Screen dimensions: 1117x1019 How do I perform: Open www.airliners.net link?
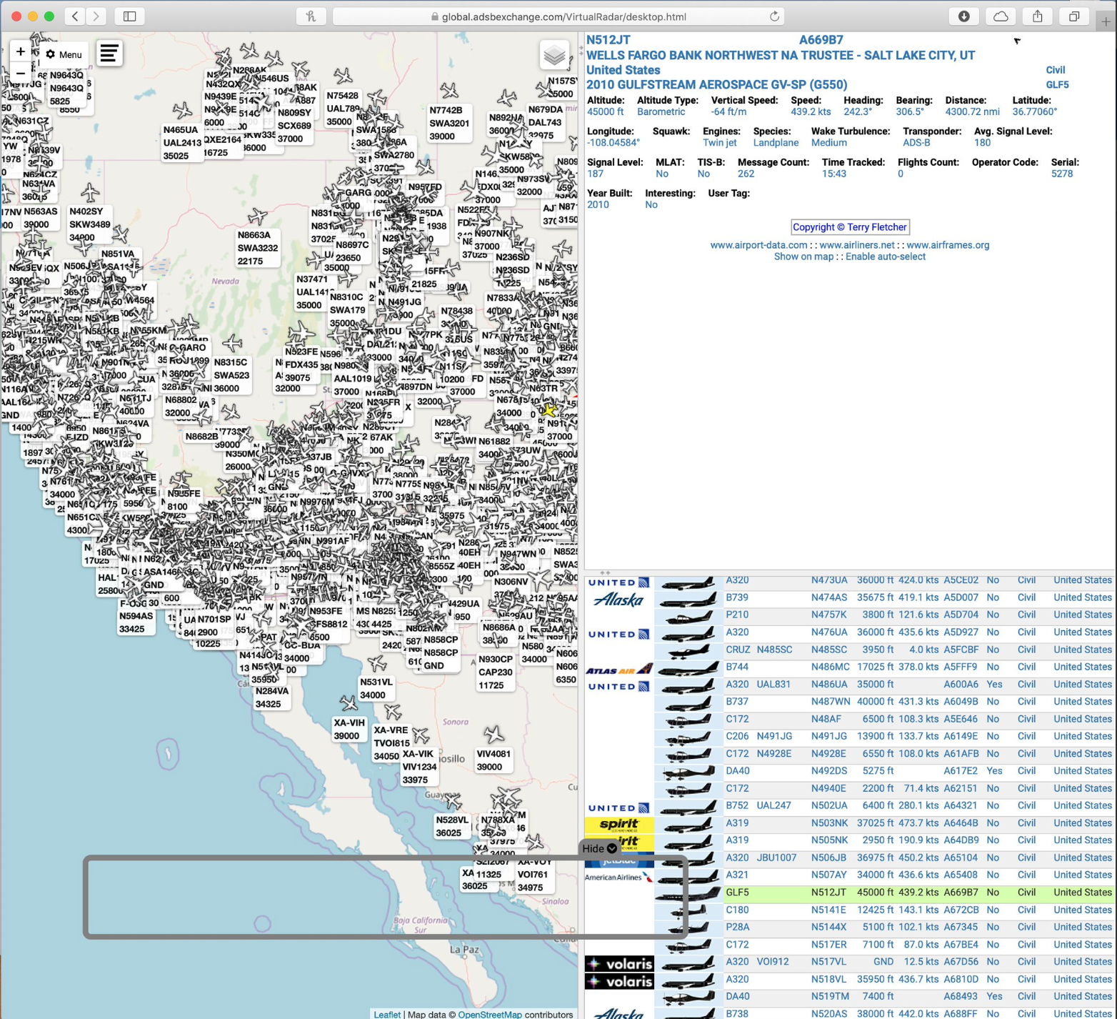pyautogui.click(x=857, y=245)
